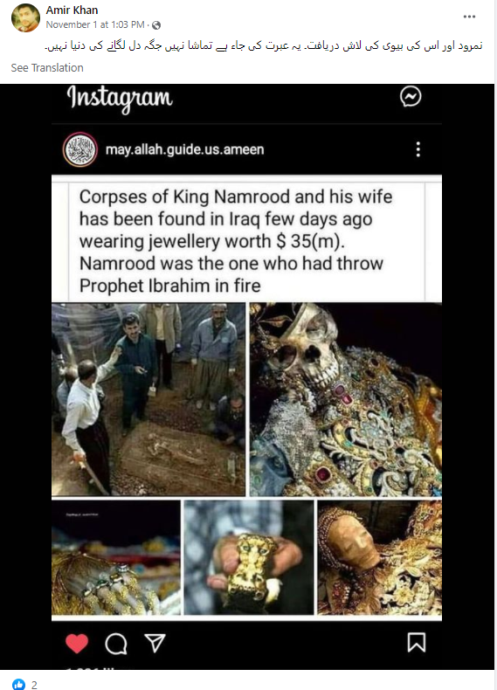Open Amir Khan's profile picture

[x=25, y=17]
